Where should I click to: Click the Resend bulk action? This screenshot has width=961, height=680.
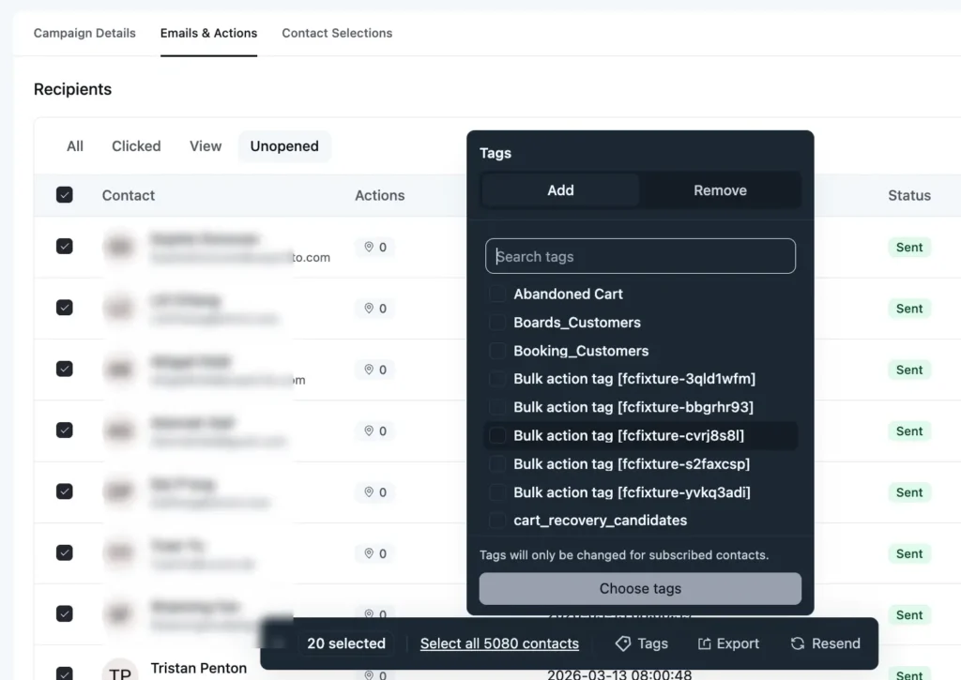[826, 643]
